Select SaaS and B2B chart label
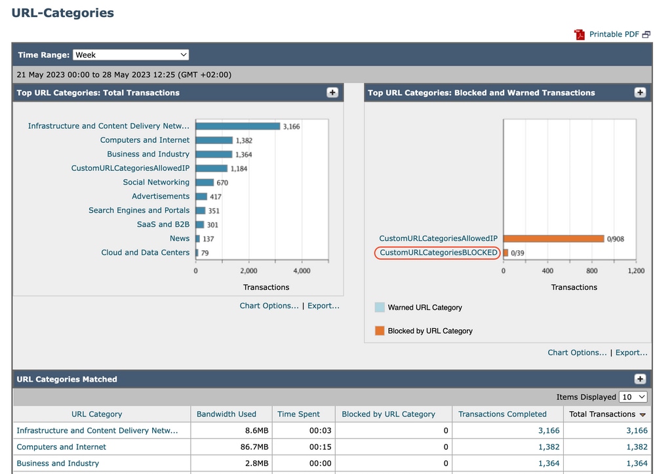The image size is (655, 474). pyautogui.click(x=163, y=224)
